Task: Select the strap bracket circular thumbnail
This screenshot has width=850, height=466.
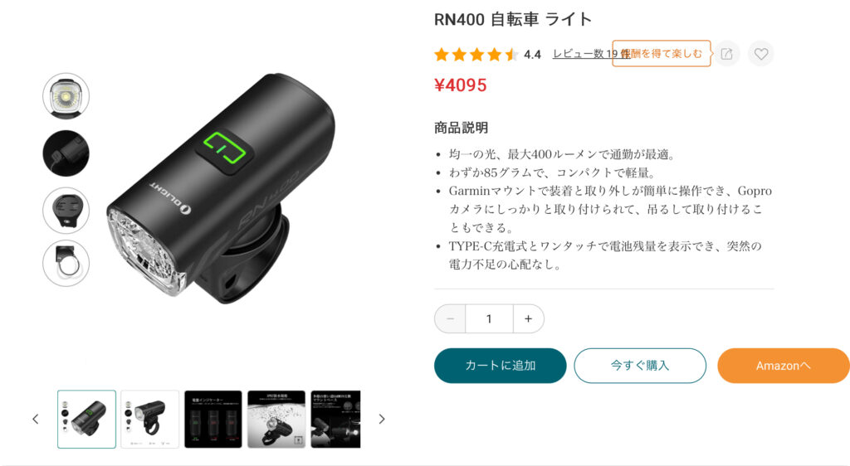Action: (66, 263)
